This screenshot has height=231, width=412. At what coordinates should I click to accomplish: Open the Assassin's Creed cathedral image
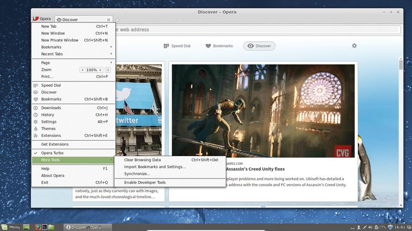point(263,111)
